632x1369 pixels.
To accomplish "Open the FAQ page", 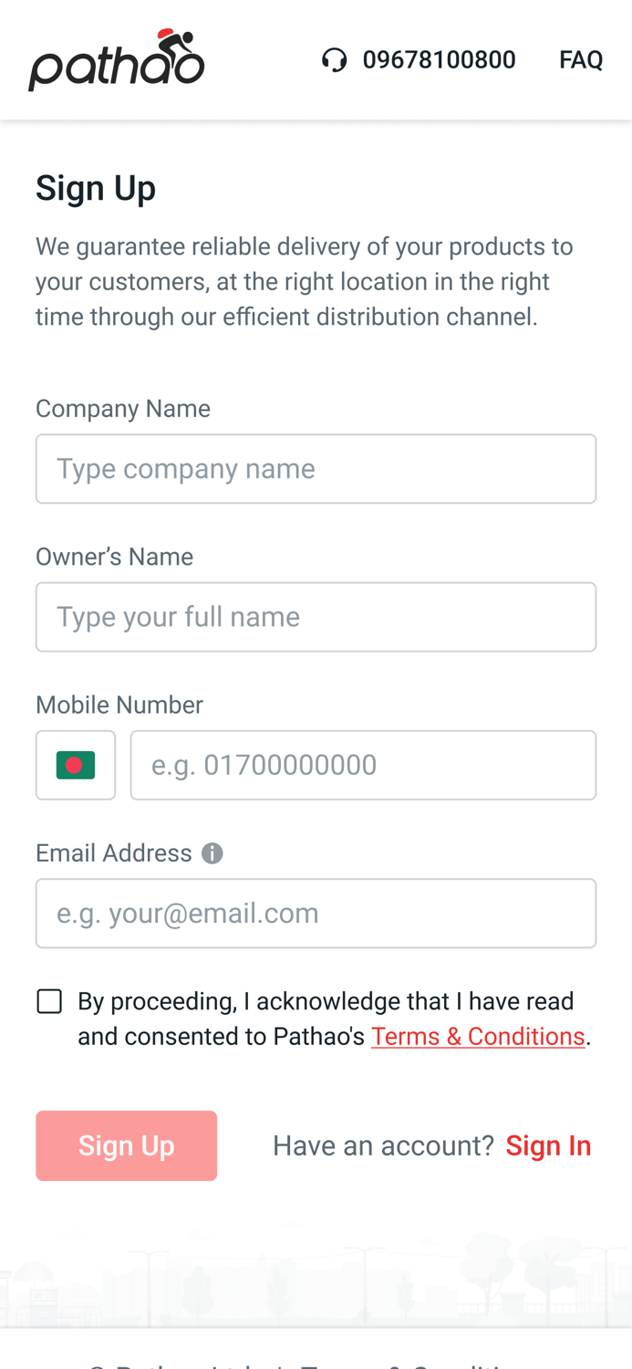I will (x=581, y=58).
